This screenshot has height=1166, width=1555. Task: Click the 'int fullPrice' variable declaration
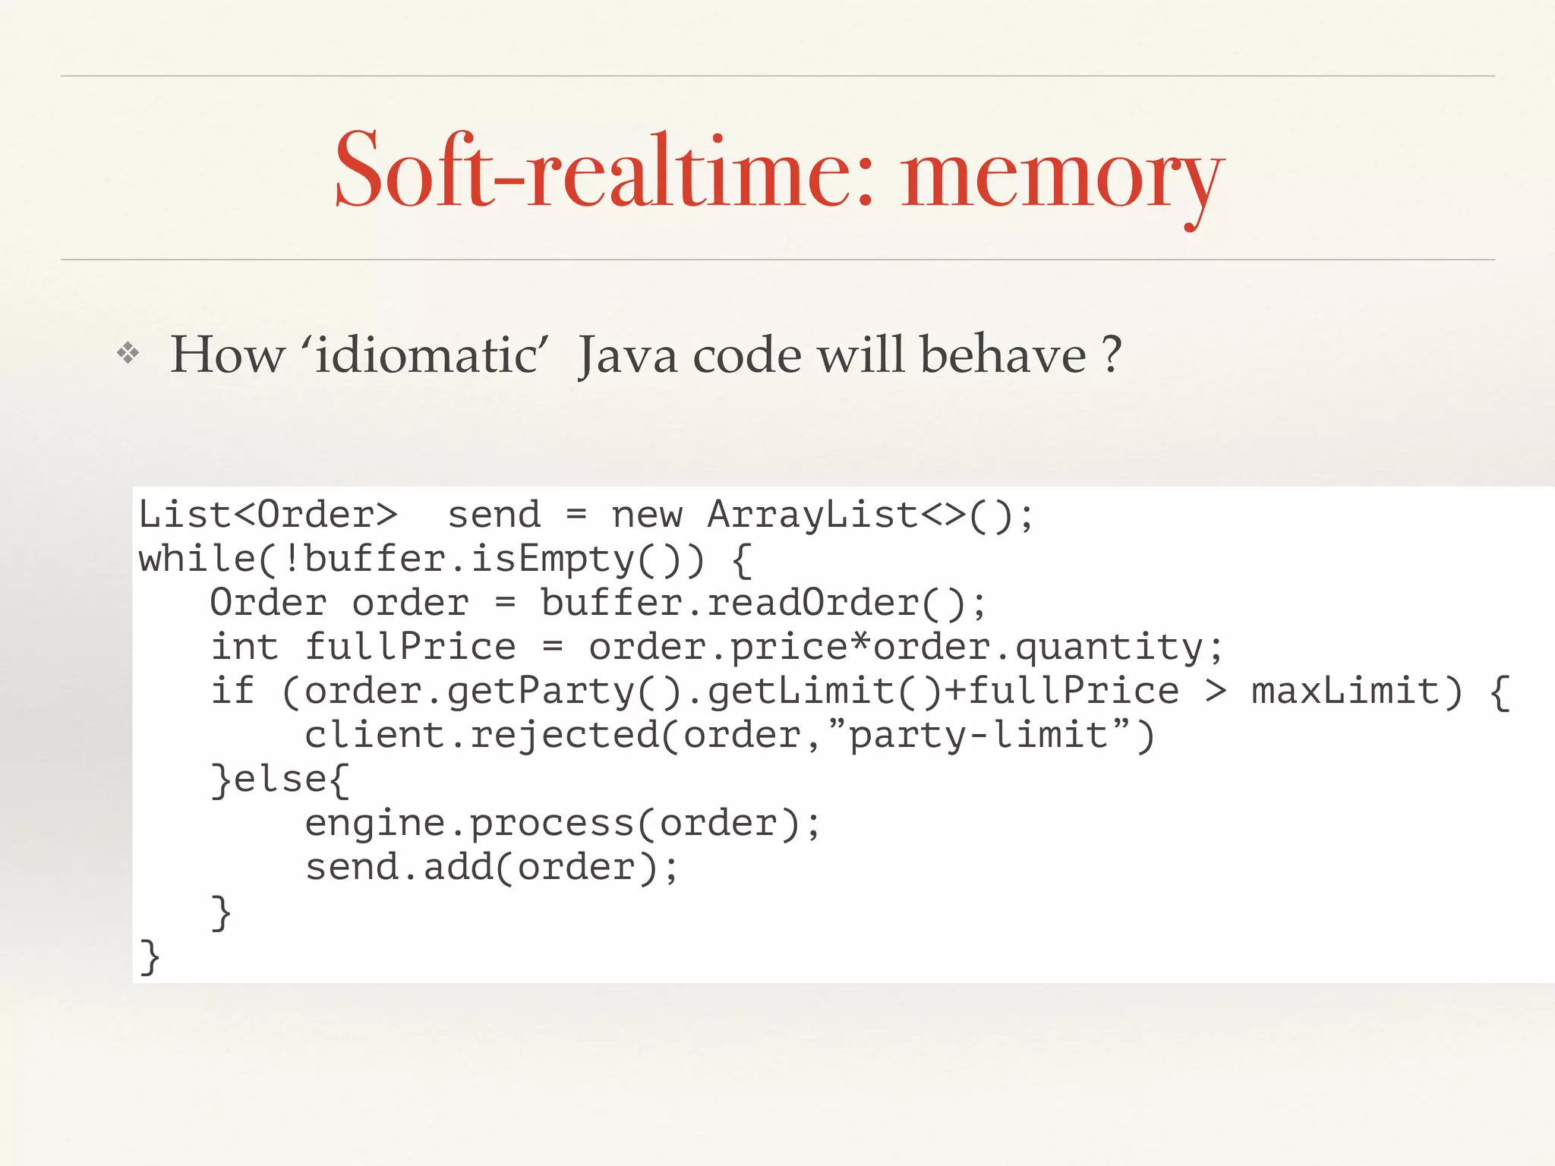(x=363, y=648)
